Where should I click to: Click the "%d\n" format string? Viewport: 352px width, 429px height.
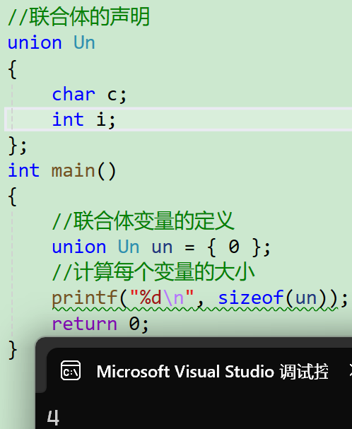click(x=162, y=298)
